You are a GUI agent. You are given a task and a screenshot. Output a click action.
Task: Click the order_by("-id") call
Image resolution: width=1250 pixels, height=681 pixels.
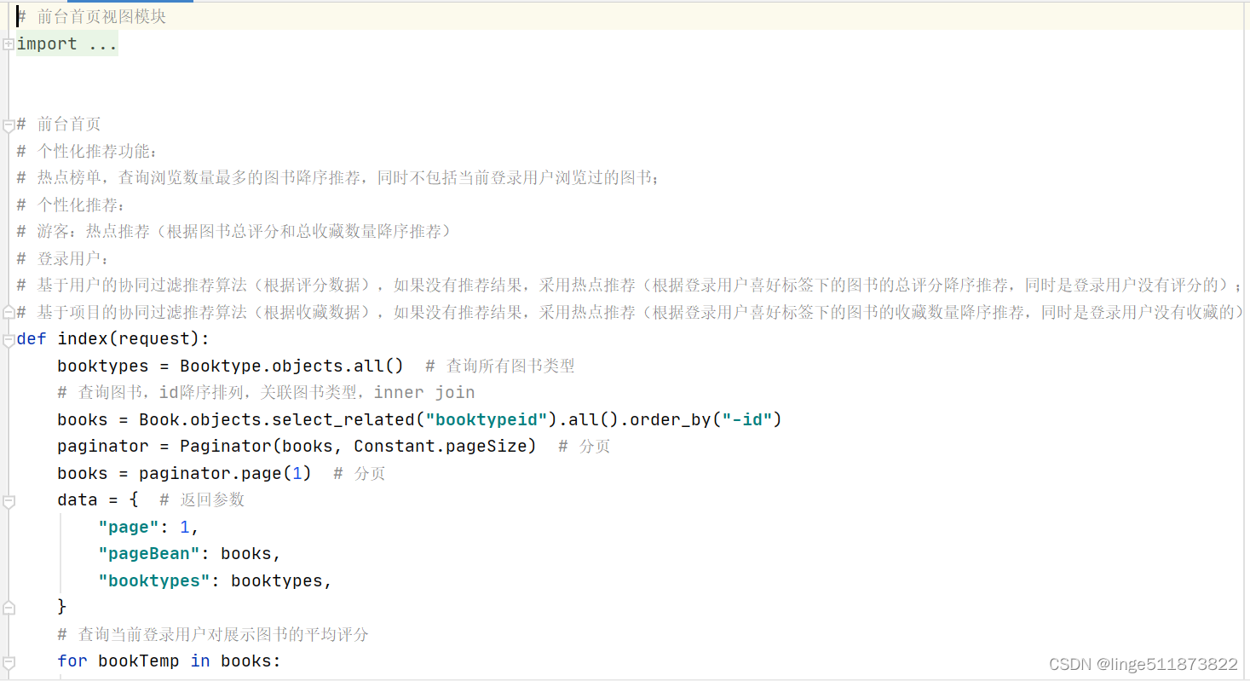pos(706,419)
